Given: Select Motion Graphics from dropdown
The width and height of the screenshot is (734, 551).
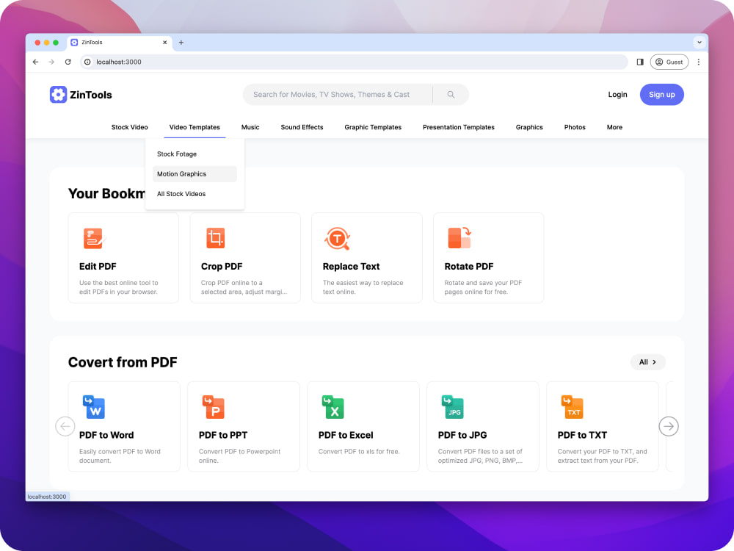Looking at the screenshot, I should click(x=195, y=174).
